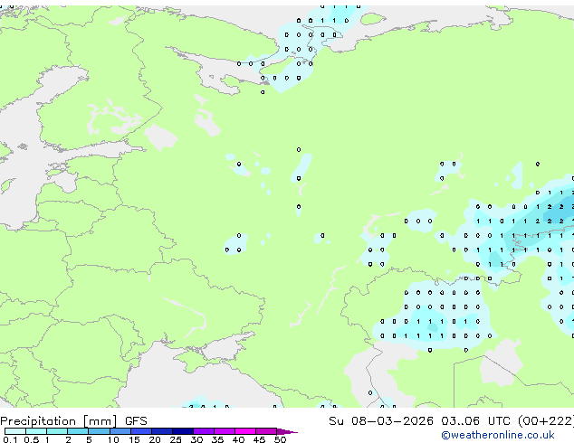574x443 pixels.
Task: Click the legend label 30
Action: pyautogui.click(x=196, y=439)
